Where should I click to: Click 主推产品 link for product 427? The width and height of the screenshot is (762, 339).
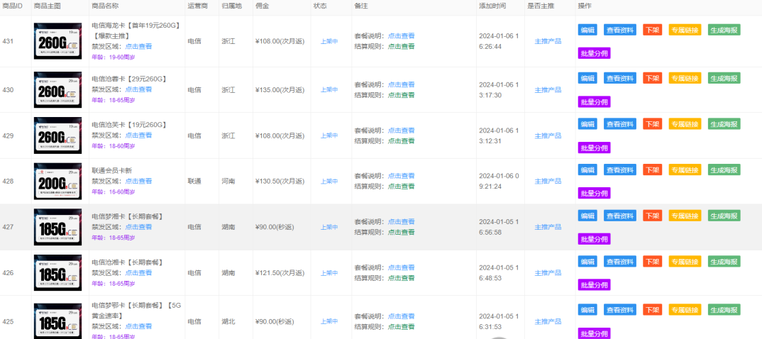click(548, 227)
